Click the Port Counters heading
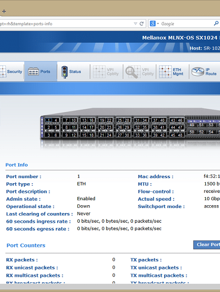The height and width of the screenshot is (292, 220). [26, 245]
